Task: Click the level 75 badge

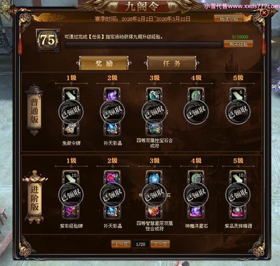Action: 48,41
